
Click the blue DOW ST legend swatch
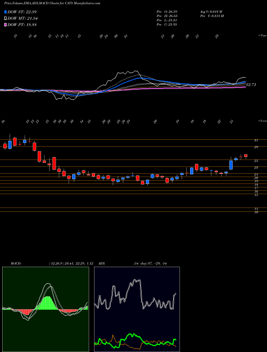pos(5,12)
